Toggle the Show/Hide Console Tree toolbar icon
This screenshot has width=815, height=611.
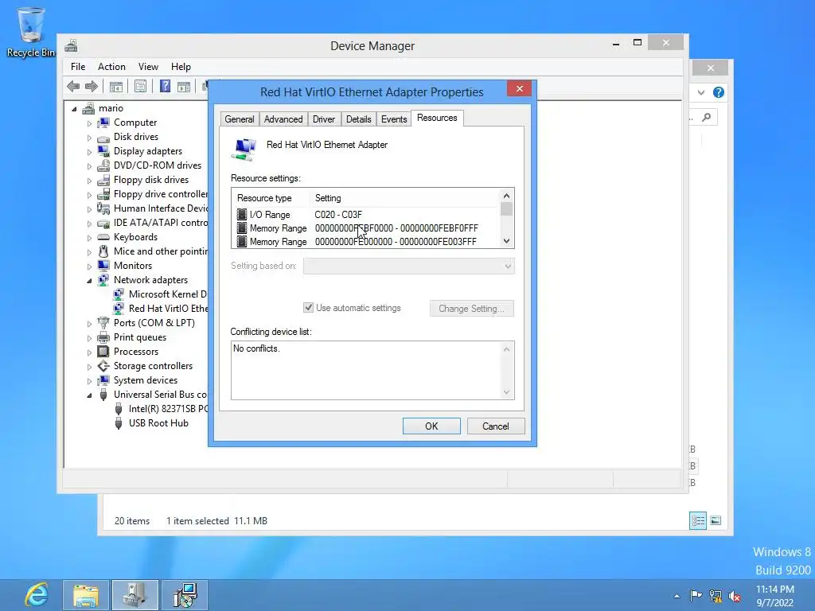pos(116,86)
